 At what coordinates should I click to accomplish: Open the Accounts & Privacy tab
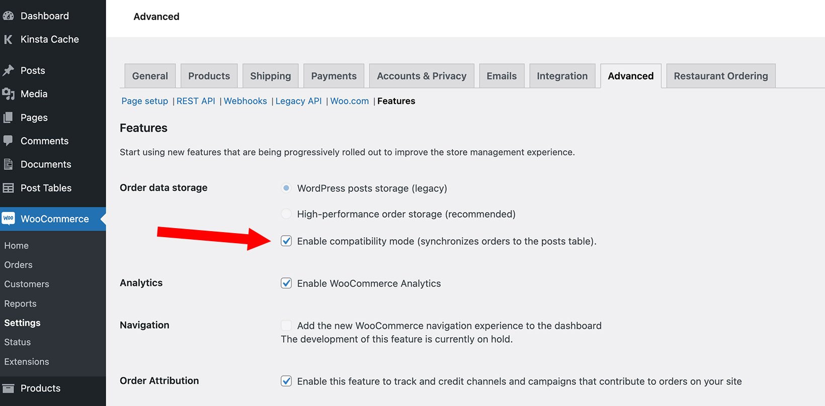(422, 75)
